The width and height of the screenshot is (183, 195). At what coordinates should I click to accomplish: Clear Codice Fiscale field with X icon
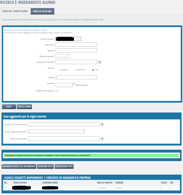tap(78, 39)
